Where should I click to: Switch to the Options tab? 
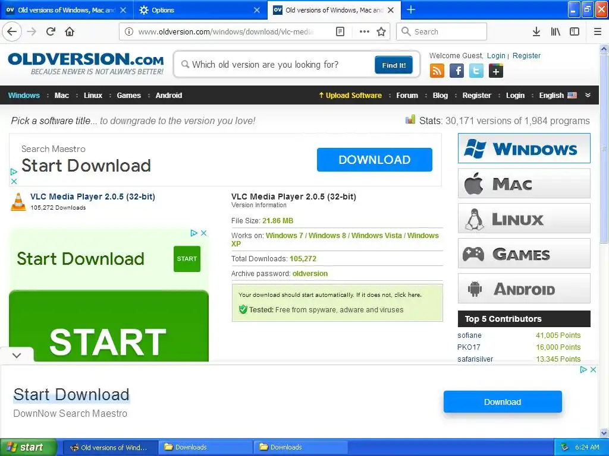200,10
